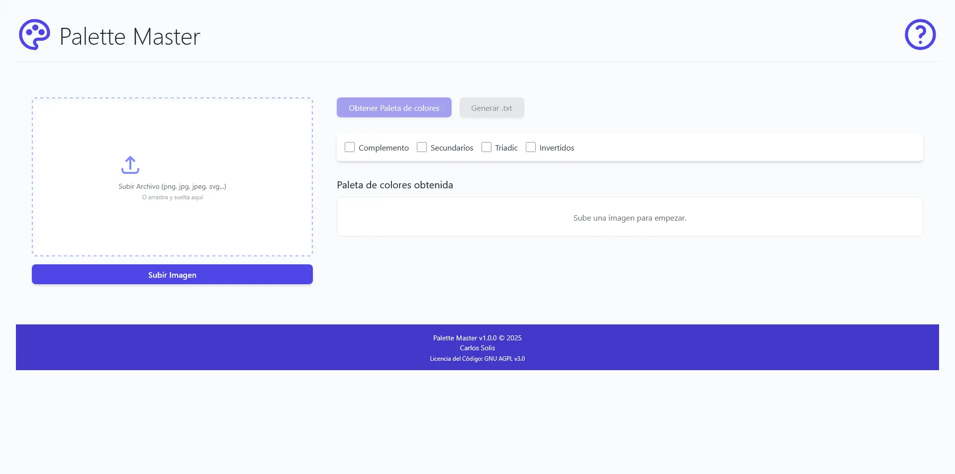Click the Paleta de colores obtenida heading

click(x=394, y=184)
